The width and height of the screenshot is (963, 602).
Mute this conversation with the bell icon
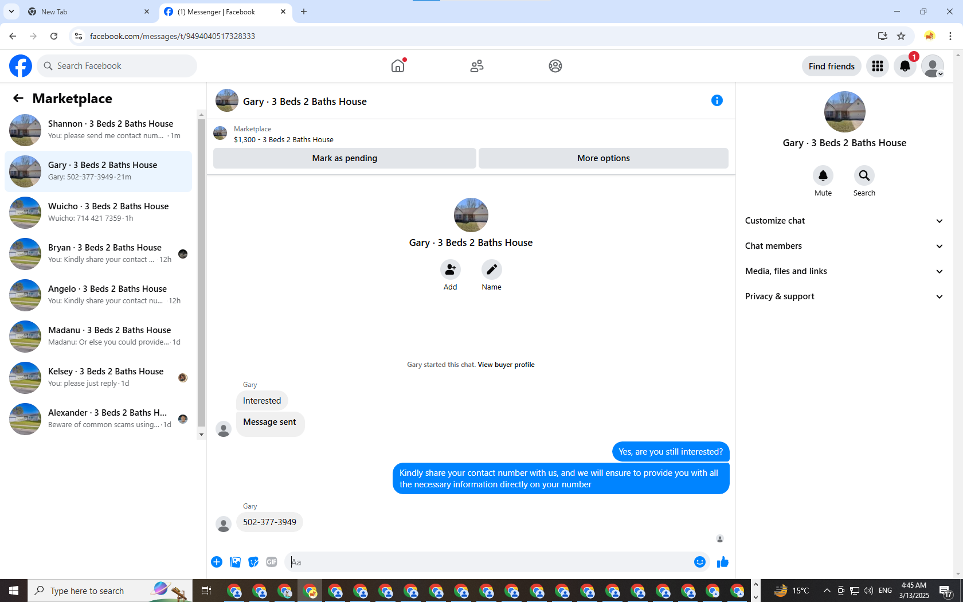[x=823, y=175]
